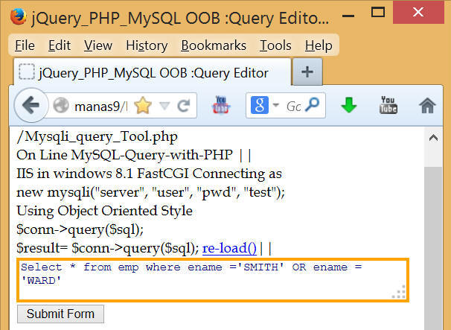Open the Bookmarks menu
This screenshot has width=451, height=330.
(x=214, y=45)
